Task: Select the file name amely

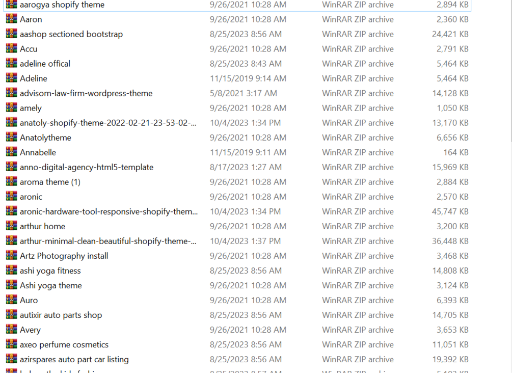Action: pos(31,109)
